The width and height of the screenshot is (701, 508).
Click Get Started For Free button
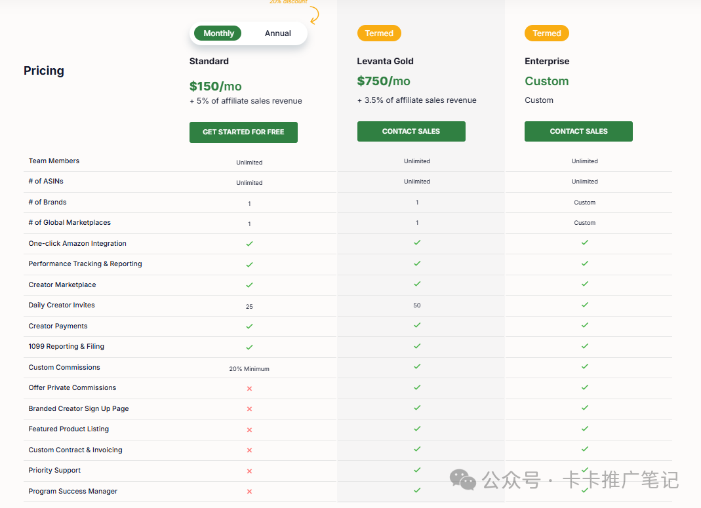coord(243,132)
